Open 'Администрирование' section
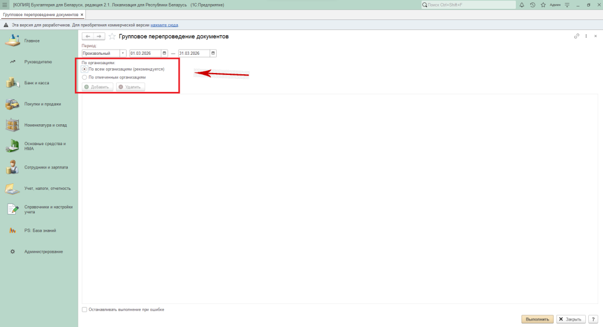Screen dimensions: 603x327 [43, 252]
